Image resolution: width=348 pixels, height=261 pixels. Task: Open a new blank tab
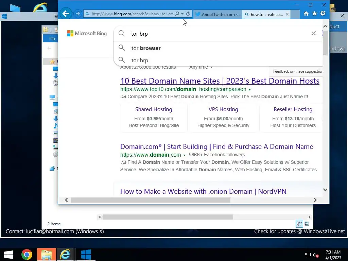click(295, 14)
